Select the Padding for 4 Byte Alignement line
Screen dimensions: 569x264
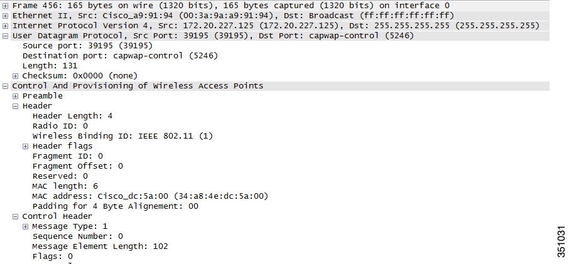(116, 206)
